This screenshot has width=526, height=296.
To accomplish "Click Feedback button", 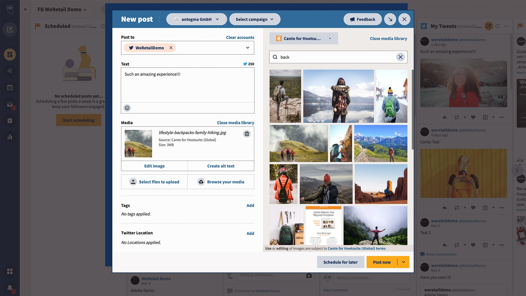I will (x=362, y=19).
